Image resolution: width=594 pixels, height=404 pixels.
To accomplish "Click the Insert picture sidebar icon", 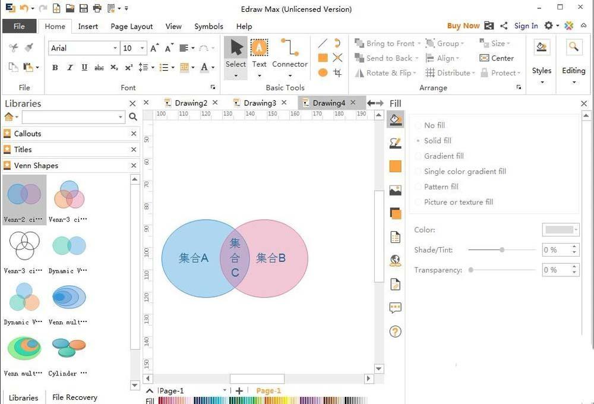I will click(395, 190).
